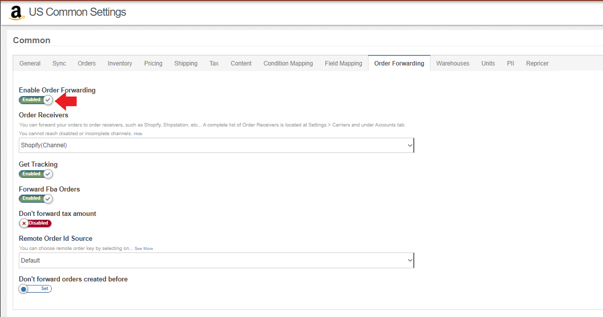Toggle Don't forward orders created before Set switch
Viewport: 603px width, 317px height.
point(35,289)
